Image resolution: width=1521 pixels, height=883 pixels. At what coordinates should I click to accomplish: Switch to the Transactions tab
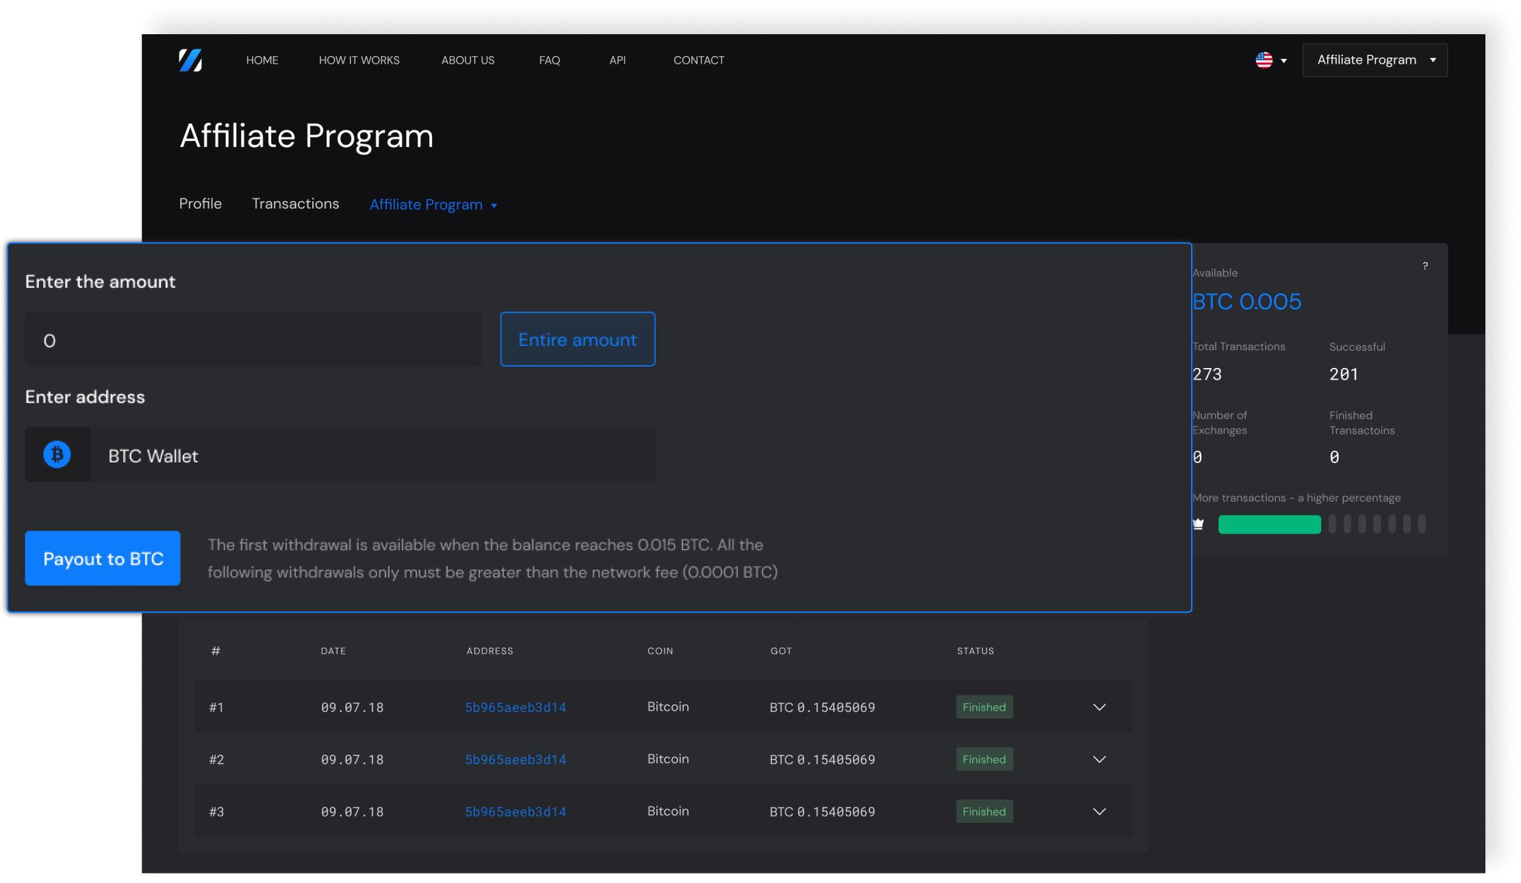295,204
